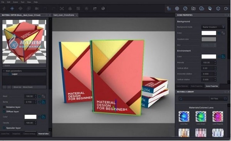The width and height of the screenshot is (231, 141).
Task: Enable the Emissive layer checkbox
Action: (x=4, y=107)
